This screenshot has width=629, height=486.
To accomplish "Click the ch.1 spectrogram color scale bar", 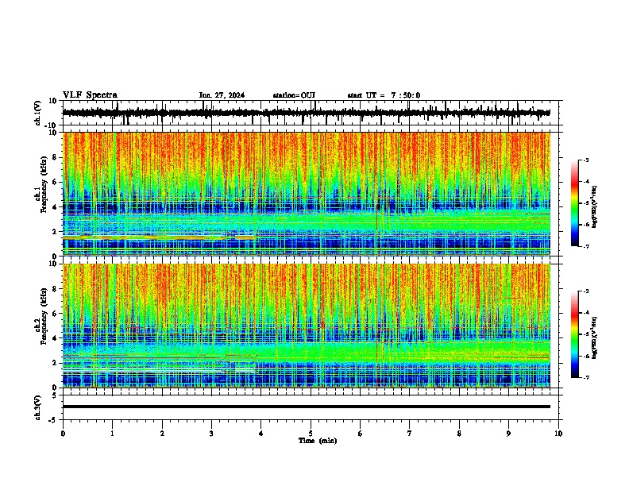I will [574, 203].
